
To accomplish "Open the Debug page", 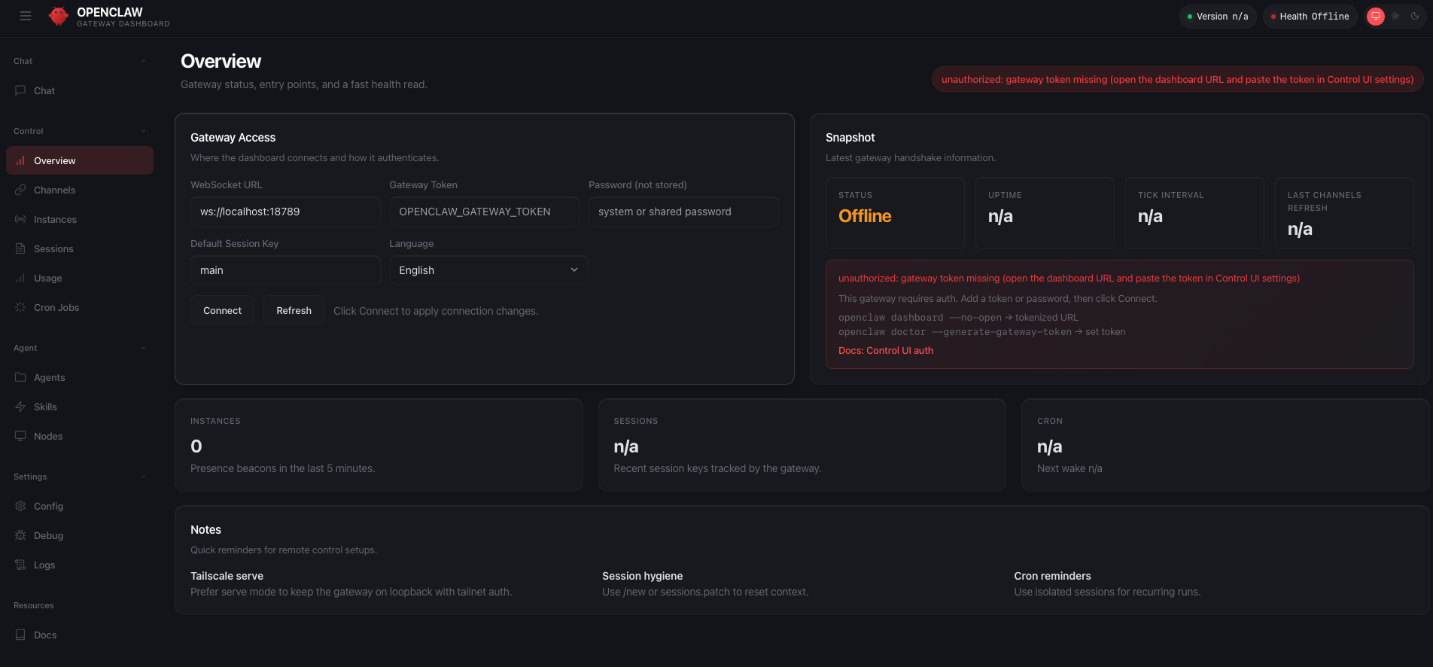I will coord(80,535).
